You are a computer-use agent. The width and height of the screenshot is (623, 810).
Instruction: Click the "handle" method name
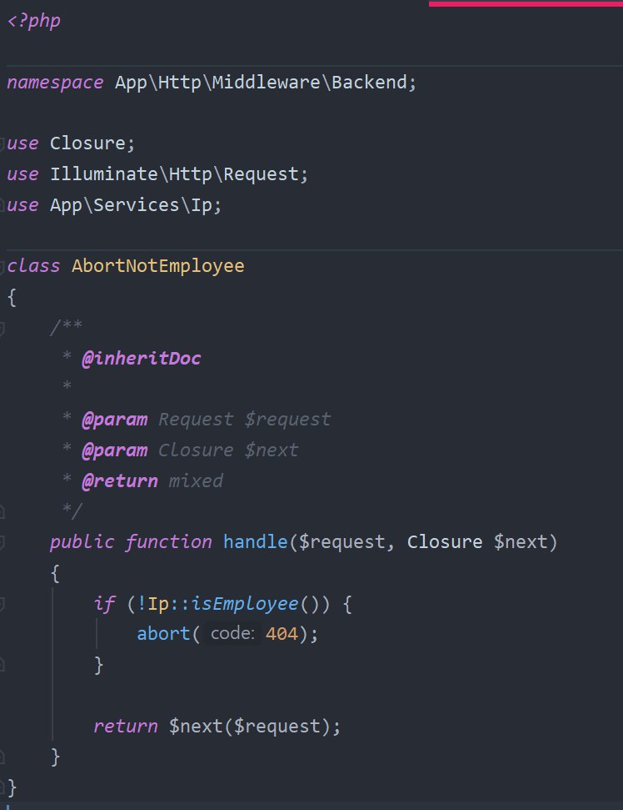[256, 542]
